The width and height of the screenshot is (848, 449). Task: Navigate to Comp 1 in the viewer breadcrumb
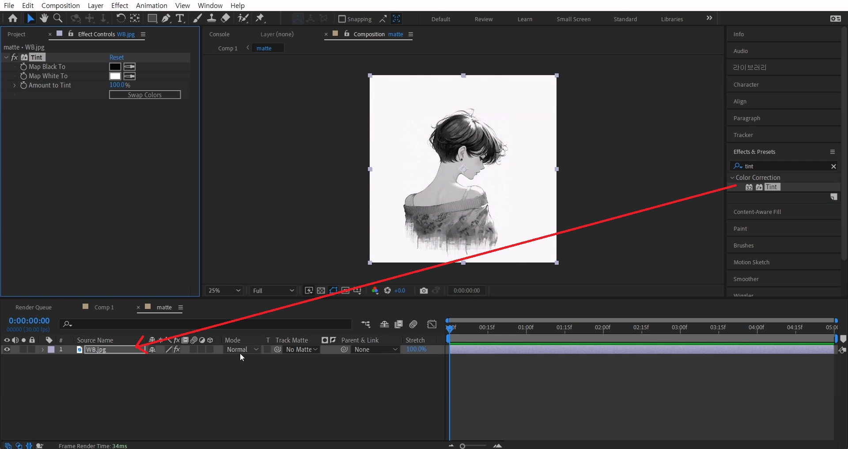point(228,48)
